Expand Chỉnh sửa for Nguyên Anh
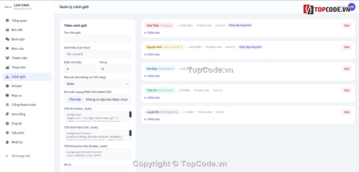This screenshot has width=359, height=172. click(152, 54)
